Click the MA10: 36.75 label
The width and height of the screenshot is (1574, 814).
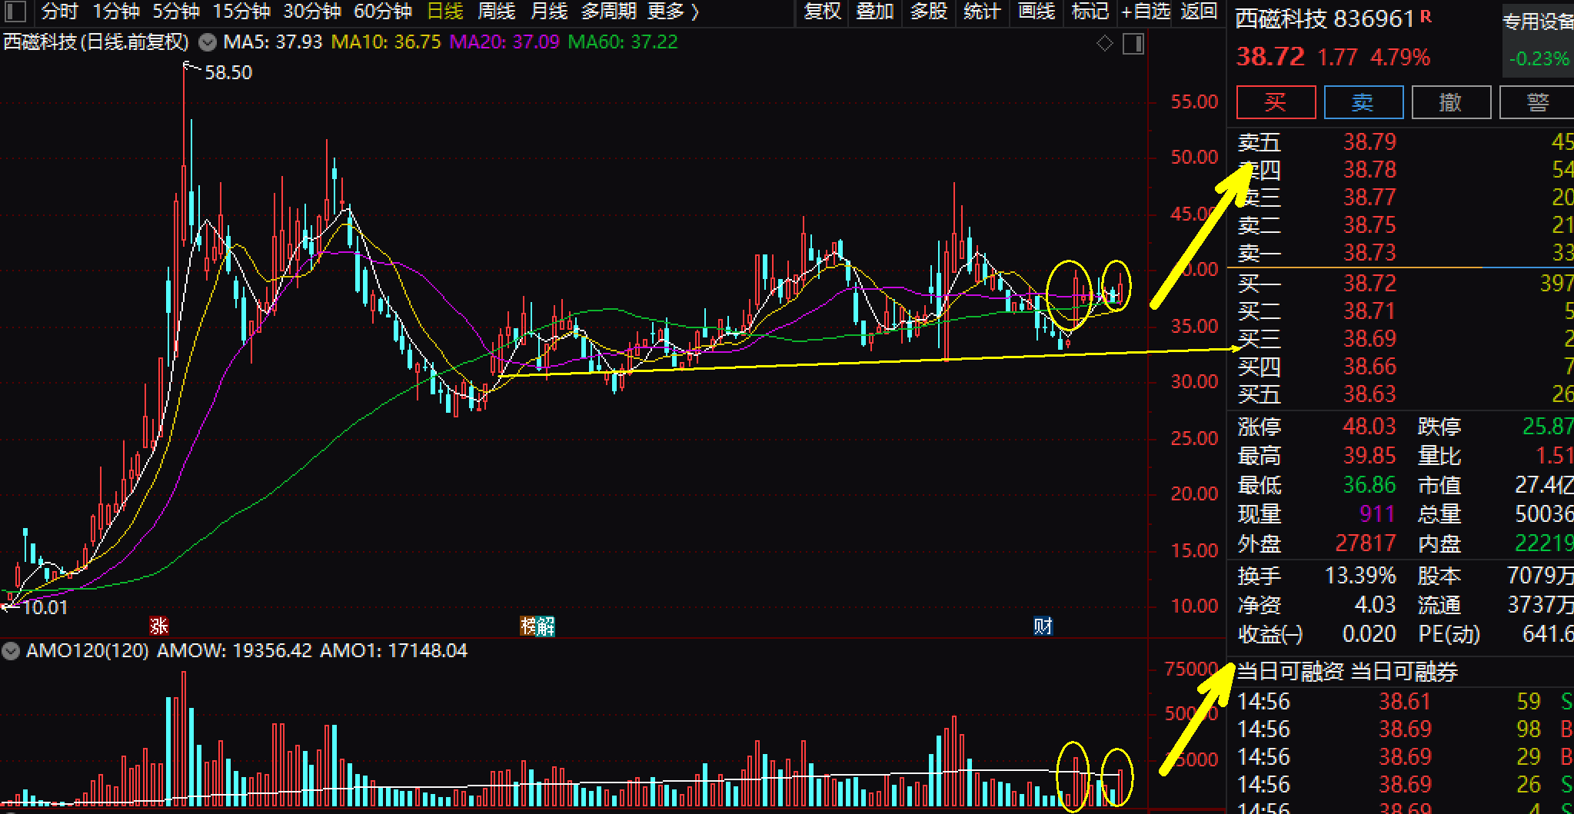click(386, 42)
